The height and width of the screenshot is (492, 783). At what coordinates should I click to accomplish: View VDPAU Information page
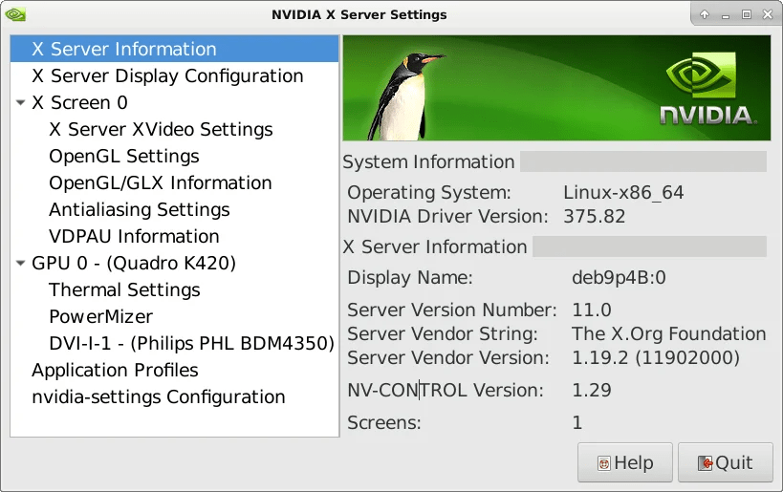(134, 237)
